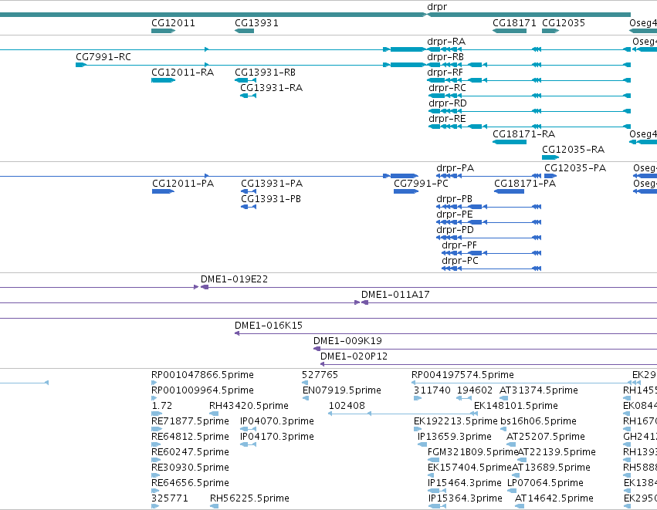The height and width of the screenshot is (510, 657).
Task: Click the CG13931-RB transcript label
Action: pos(265,73)
